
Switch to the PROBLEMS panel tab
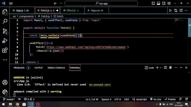click(19, 68)
